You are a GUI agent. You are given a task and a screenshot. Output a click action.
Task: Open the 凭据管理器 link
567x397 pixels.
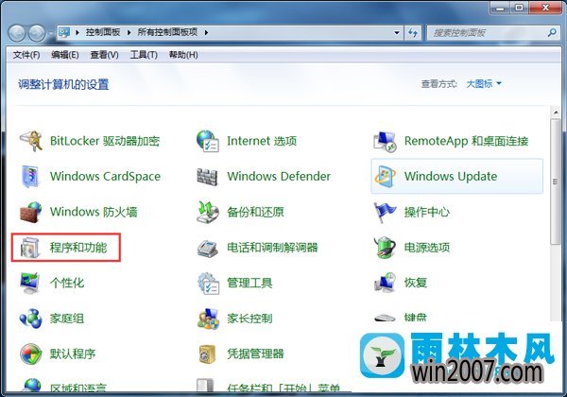[255, 354]
